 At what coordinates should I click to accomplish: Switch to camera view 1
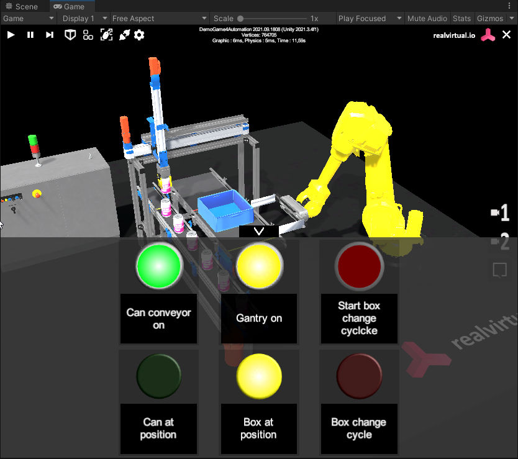click(500, 213)
